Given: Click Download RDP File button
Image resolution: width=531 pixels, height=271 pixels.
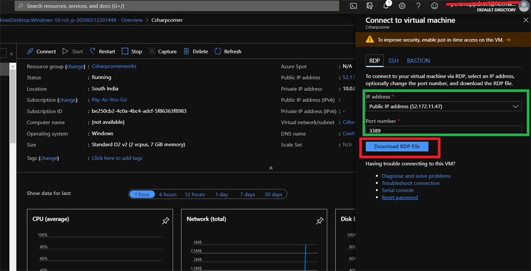Looking at the screenshot, I should [x=397, y=146].
